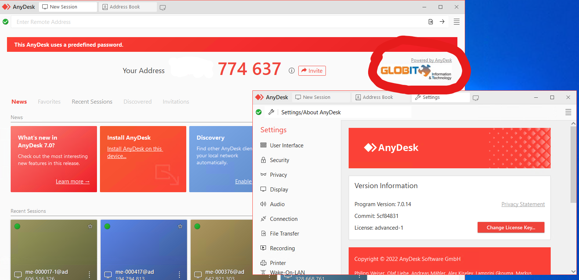
Task: Click Learn more on What's new card
Action: pyautogui.click(x=73, y=182)
